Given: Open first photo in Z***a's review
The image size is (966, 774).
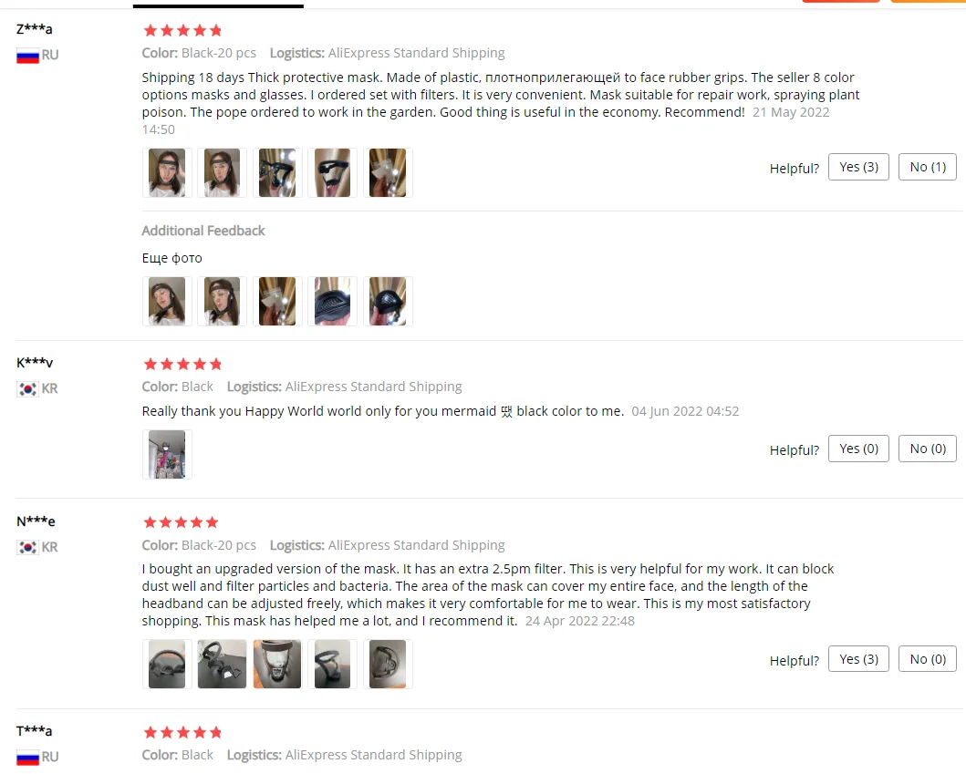Looking at the screenshot, I should [167, 172].
